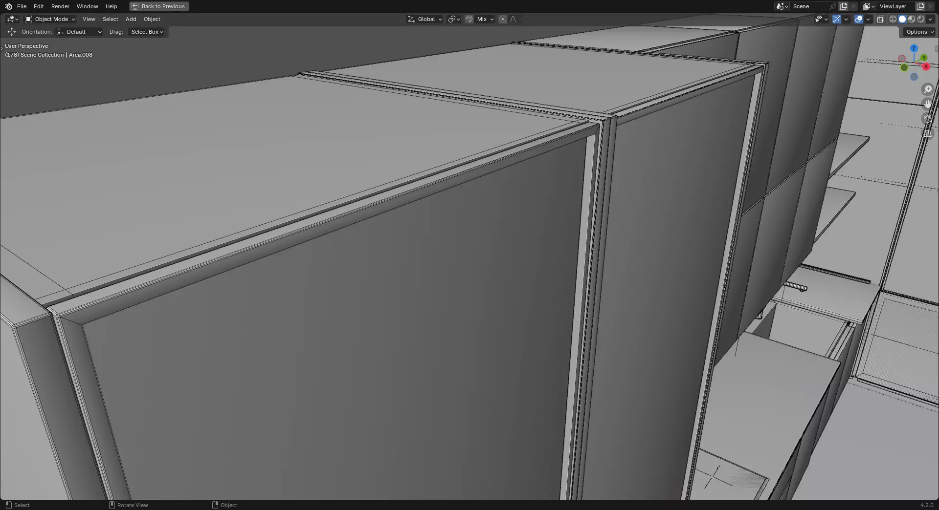The height and width of the screenshot is (510, 939).
Task: Expand the sidebar with the right-edge arrow
Action: coord(937,49)
